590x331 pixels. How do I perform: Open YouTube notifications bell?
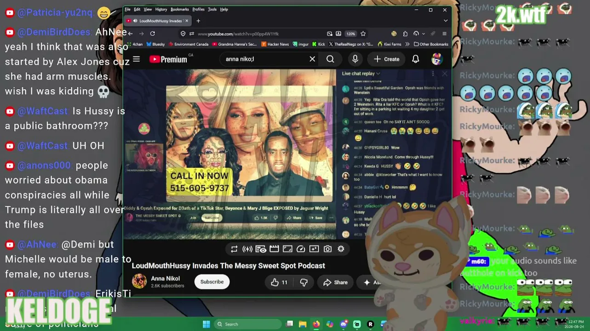(415, 59)
